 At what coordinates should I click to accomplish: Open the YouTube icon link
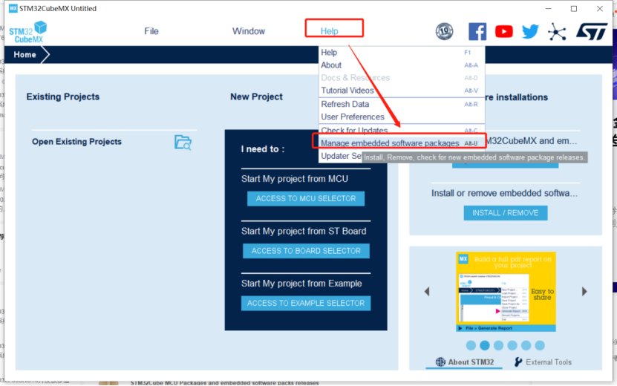[x=503, y=31]
